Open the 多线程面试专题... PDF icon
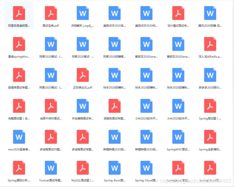Image resolution: width=234 pixels, height=187 pixels. tap(83, 137)
